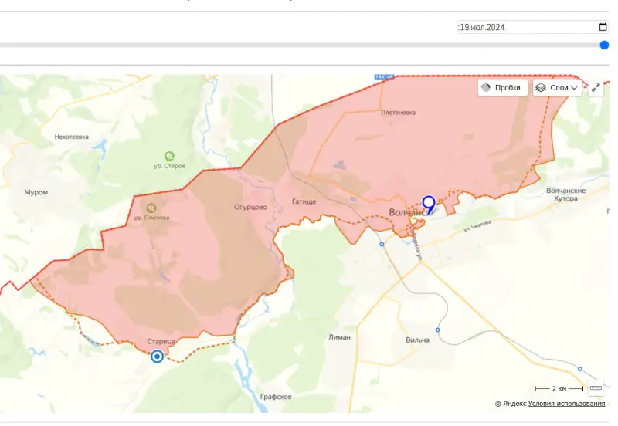The height and width of the screenshot is (426, 618).
Task: Click the fullscreen expand map icon
Action: click(x=596, y=88)
